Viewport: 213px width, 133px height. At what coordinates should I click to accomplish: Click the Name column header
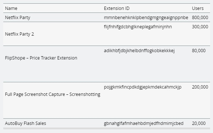(11, 8)
